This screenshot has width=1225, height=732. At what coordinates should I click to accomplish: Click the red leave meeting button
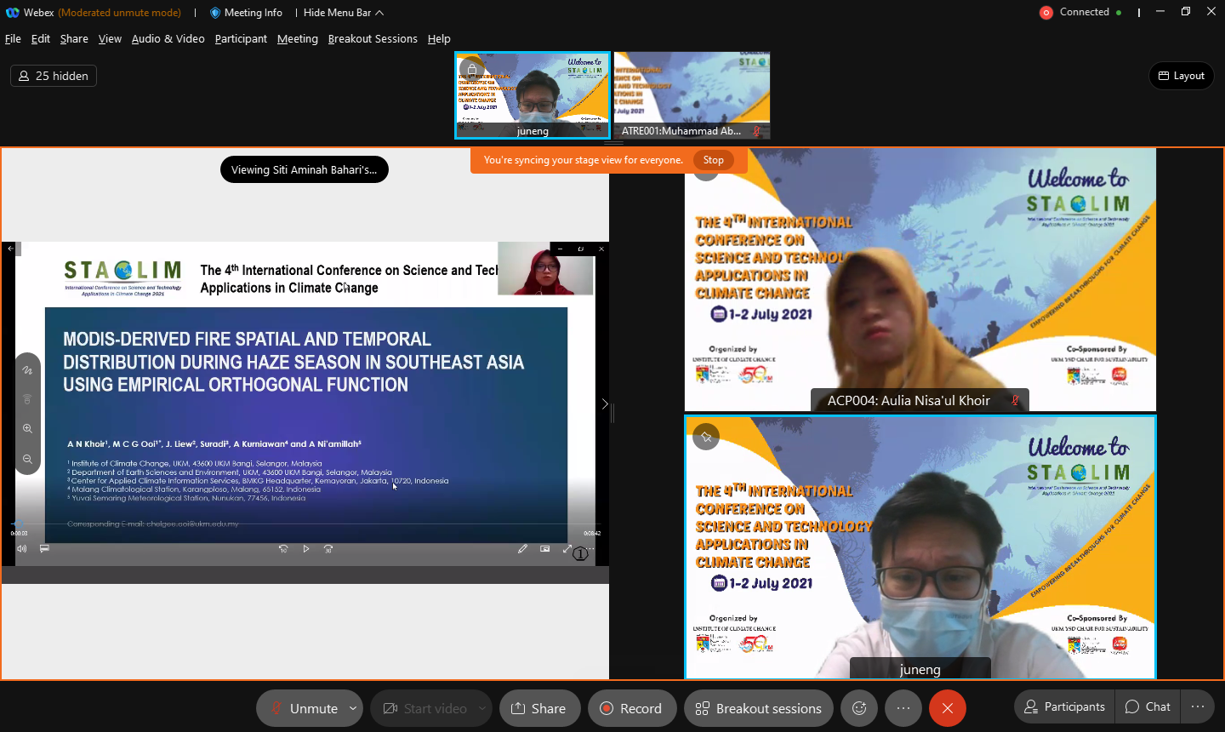pyautogui.click(x=947, y=708)
